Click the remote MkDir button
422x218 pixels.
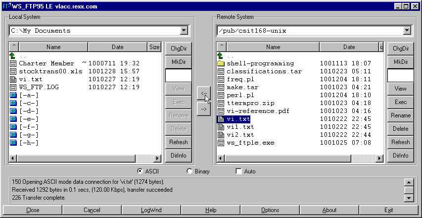coord(400,62)
